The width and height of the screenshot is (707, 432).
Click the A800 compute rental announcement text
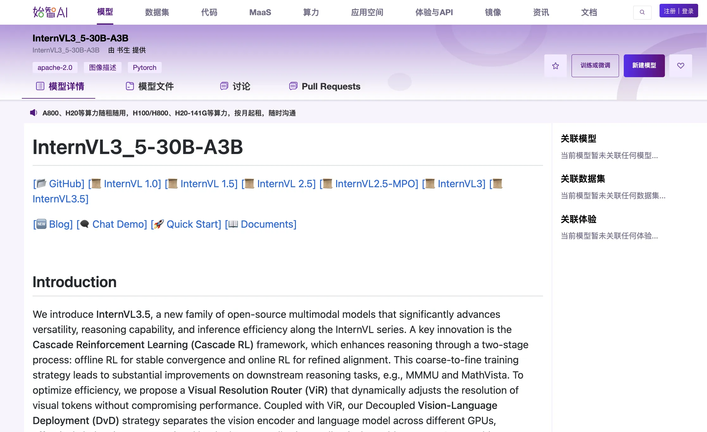tap(169, 113)
